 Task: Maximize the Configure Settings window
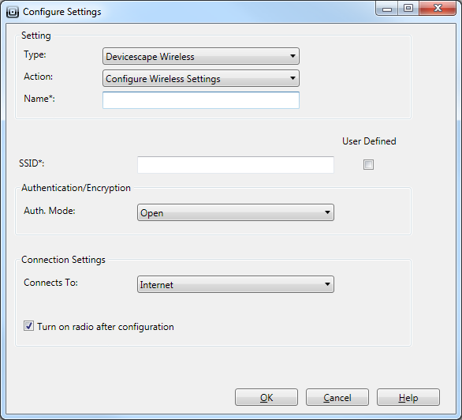coord(408,8)
